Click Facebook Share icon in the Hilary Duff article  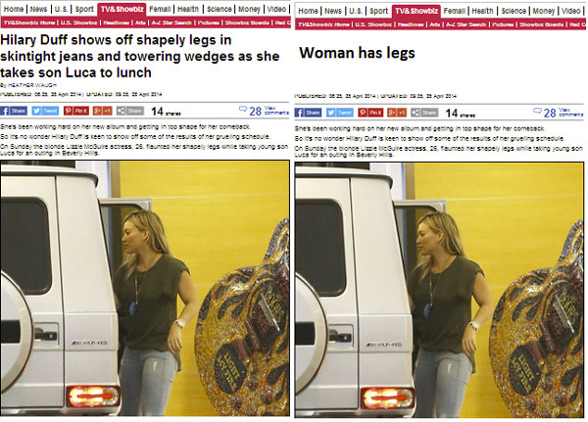pos(14,111)
